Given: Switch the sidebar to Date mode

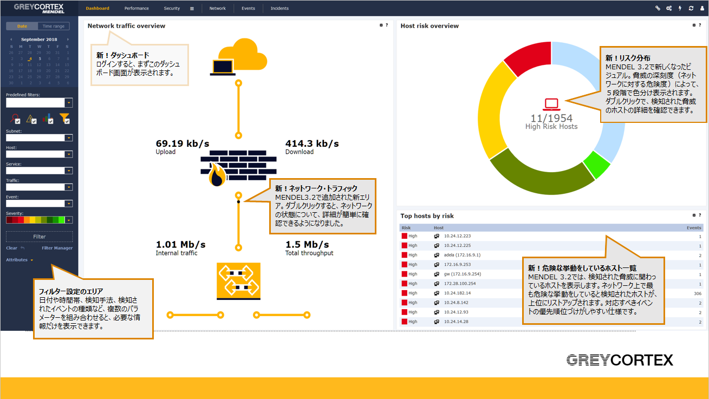Looking at the screenshot, I should tap(22, 26).
